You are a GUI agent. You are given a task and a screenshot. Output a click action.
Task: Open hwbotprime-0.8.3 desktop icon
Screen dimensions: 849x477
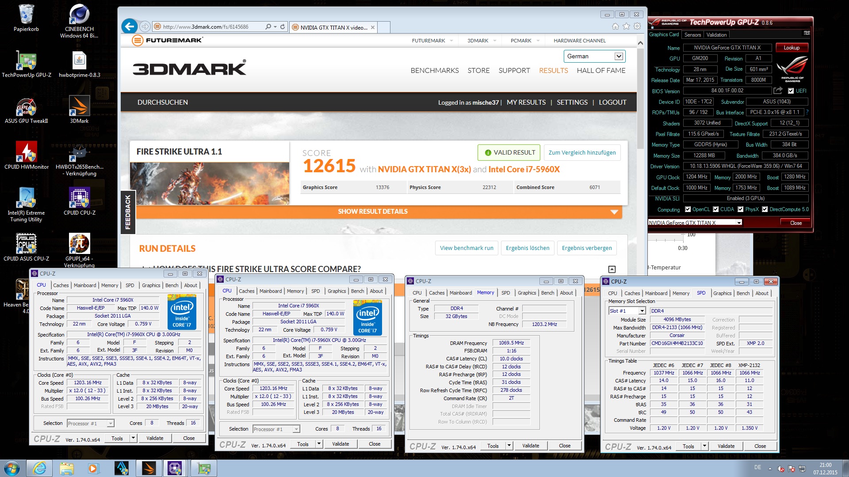(79, 64)
